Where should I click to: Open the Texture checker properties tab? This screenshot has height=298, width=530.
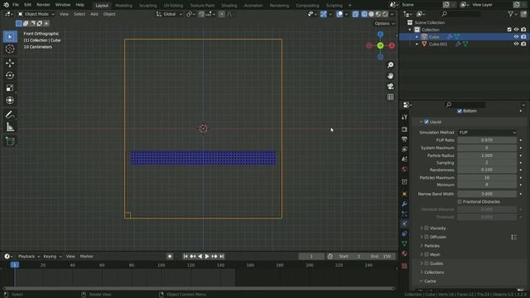[404, 267]
